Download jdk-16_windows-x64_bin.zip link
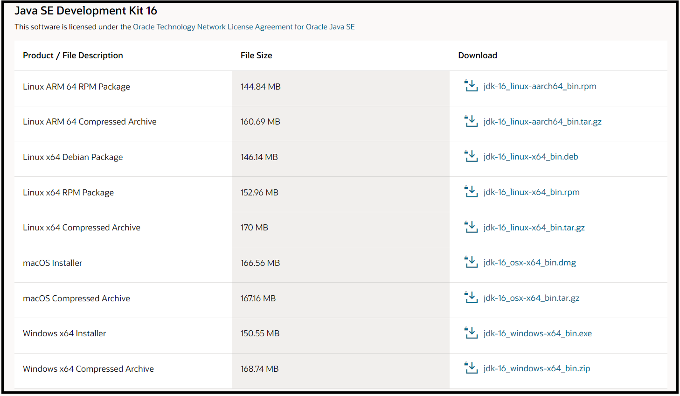Image resolution: width=680 pixels, height=396 pixels. pos(537,368)
